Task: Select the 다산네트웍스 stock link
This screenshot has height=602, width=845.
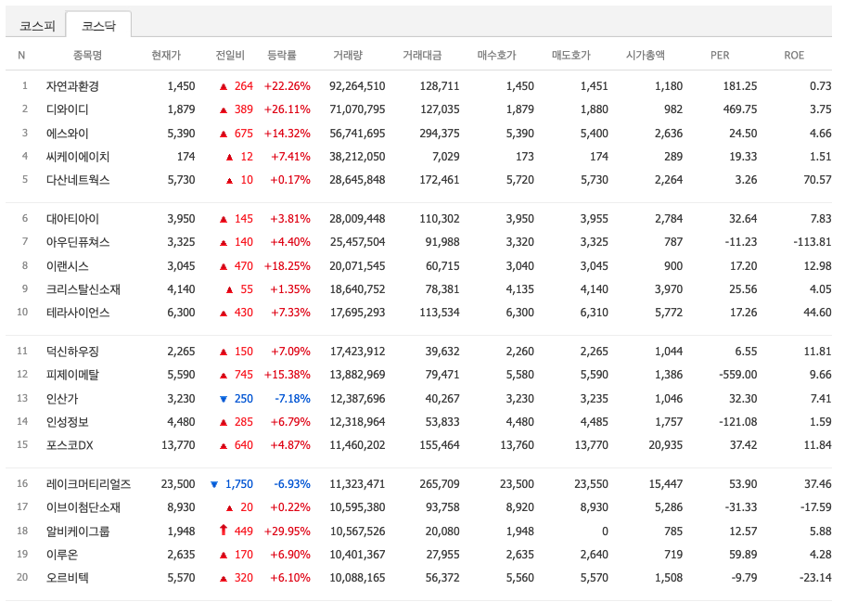Action: click(x=78, y=179)
